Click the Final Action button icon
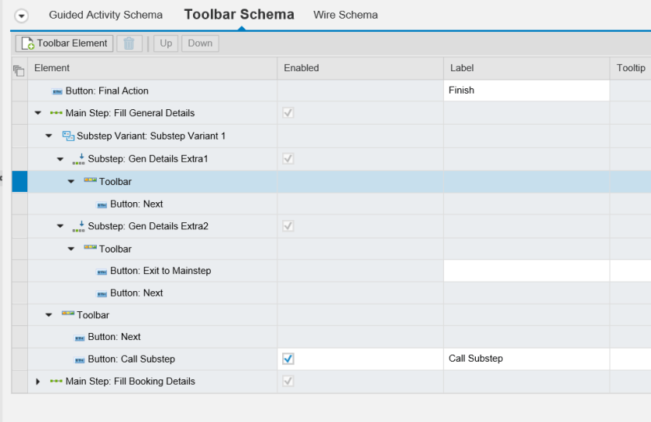 point(57,91)
